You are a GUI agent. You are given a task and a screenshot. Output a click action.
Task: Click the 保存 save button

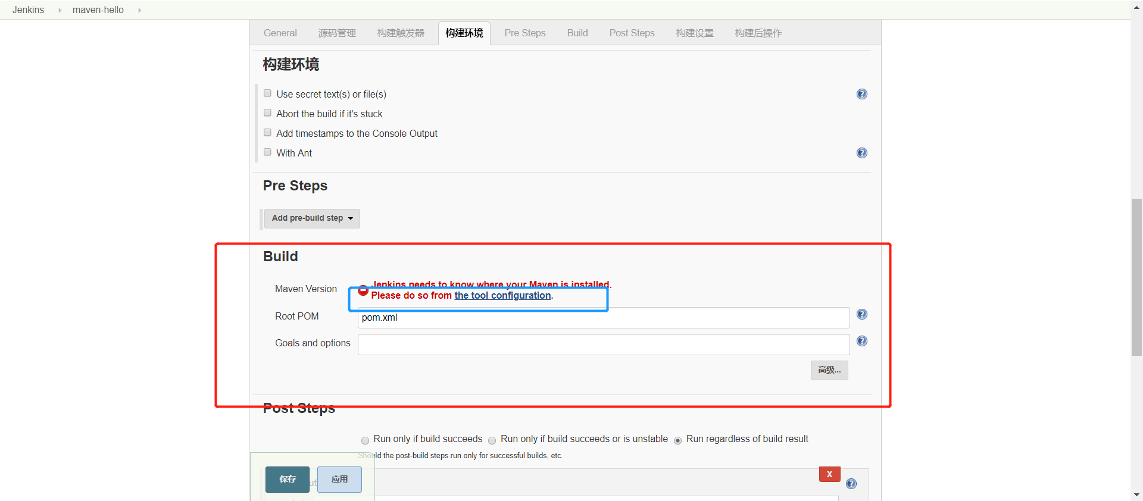pyautogui.click(x=288, y=480)
